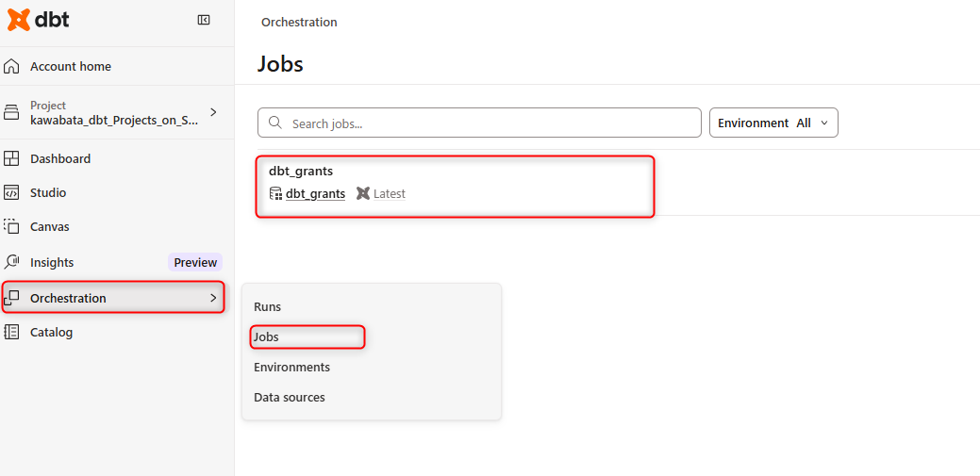Click the environment icon beside dbt_grants link

coord(275,193)
